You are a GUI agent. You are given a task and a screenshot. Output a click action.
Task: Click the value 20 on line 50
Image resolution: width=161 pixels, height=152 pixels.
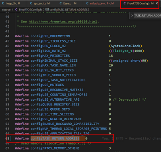[x=111, y=65]
